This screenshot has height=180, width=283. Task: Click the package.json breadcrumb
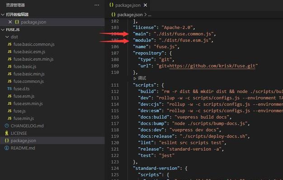(x=130, y=15)
